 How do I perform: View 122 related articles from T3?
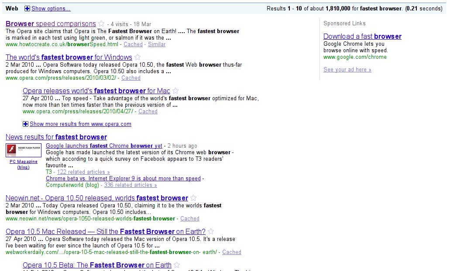click(x=83, y=172)
